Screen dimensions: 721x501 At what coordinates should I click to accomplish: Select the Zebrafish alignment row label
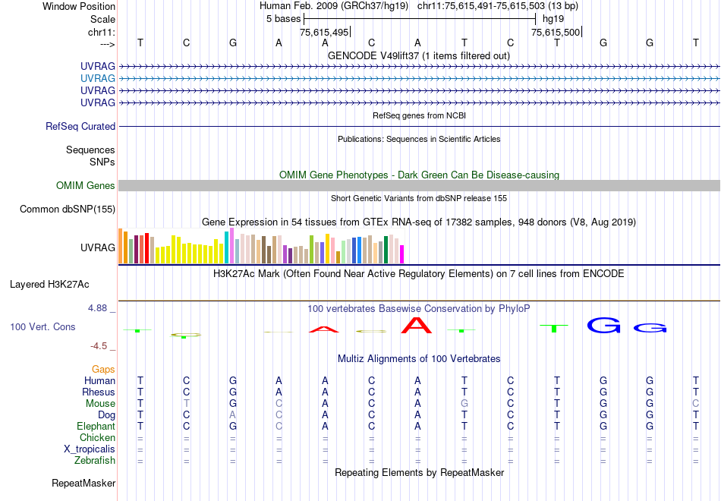point(95,460)
